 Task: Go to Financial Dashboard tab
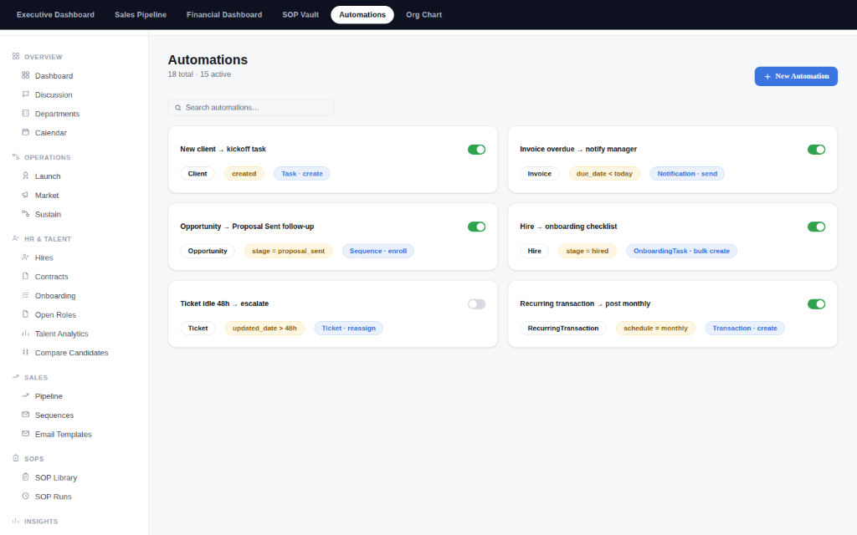(x=224, y=15)
